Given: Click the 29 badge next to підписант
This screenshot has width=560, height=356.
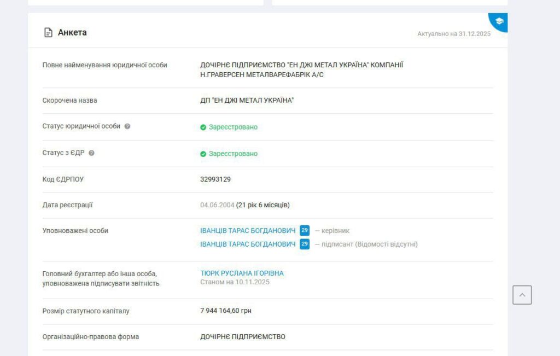Looking at the screenshot, I should [305, 244].
